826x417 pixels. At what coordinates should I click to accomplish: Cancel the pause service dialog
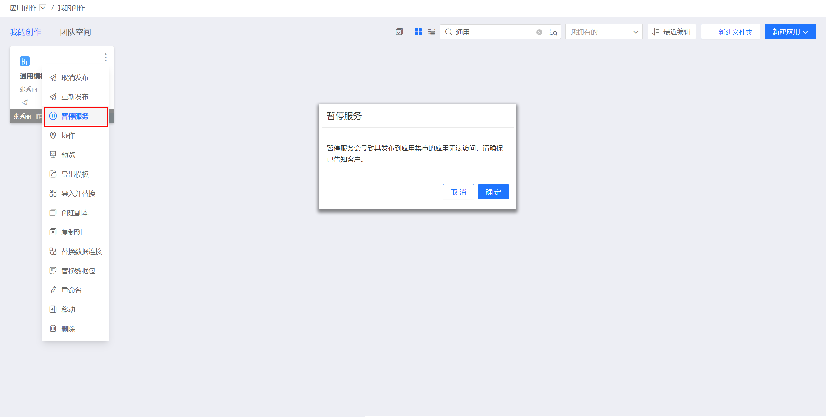pyautogui.click(x=458, y=192)
